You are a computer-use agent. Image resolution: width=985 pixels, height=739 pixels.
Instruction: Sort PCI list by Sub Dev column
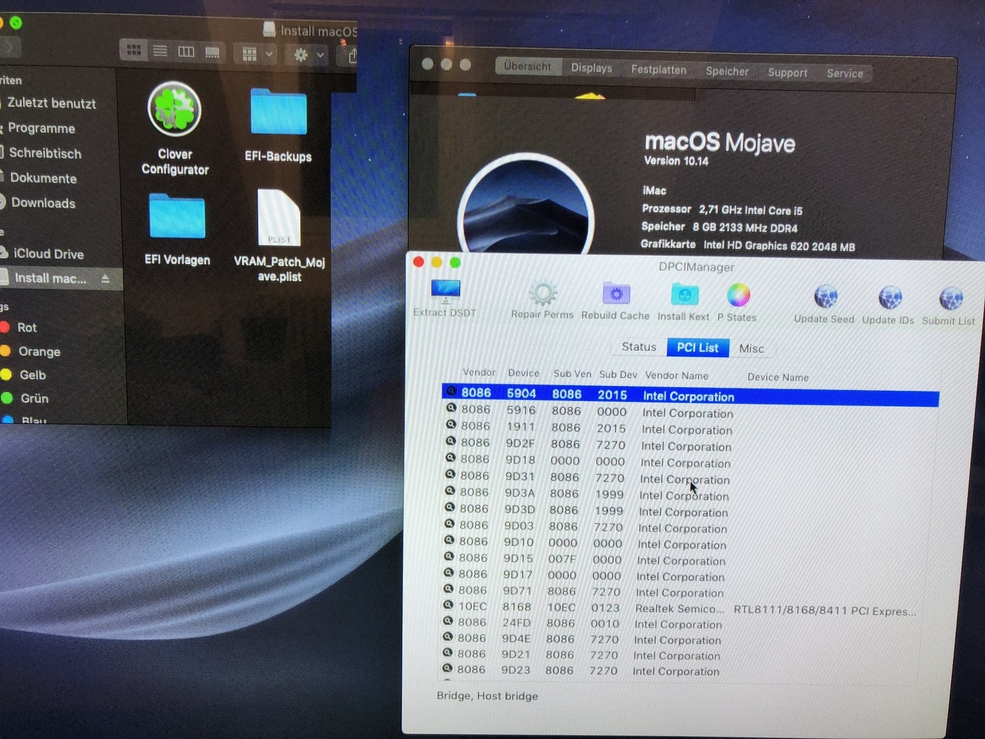618,374
